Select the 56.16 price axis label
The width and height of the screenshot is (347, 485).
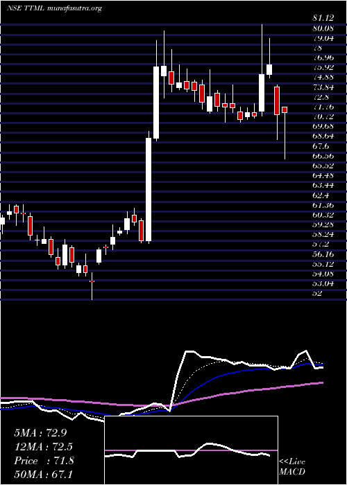click(323, 254)
